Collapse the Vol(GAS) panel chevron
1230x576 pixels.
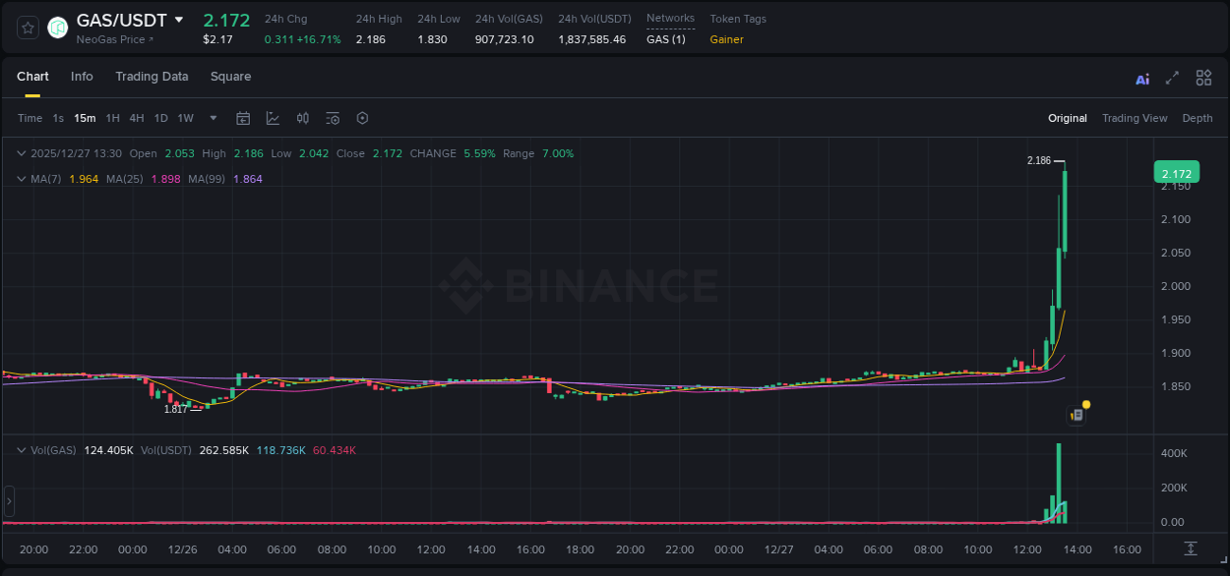[21, 449]
